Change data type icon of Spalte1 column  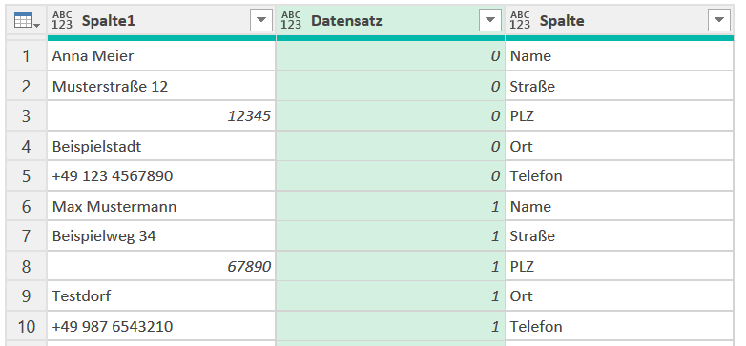62,20
